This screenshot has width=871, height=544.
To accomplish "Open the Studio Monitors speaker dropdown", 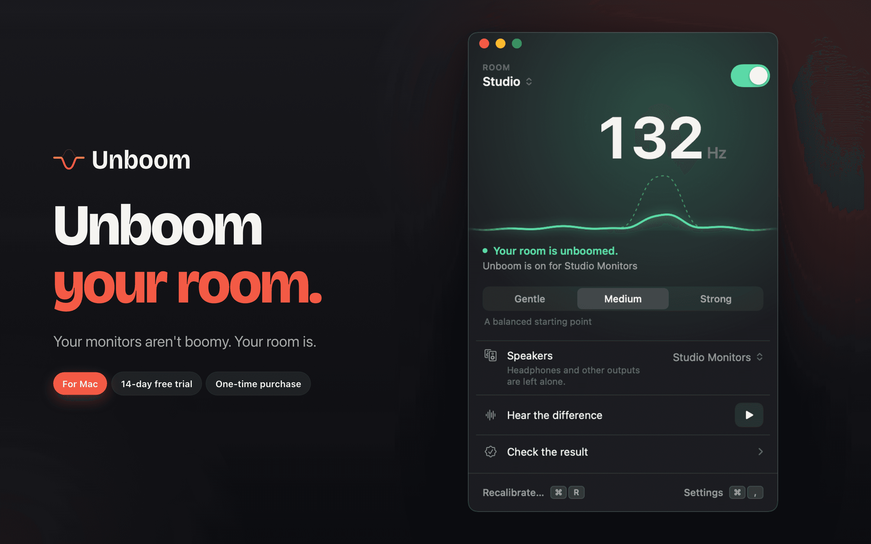I will pyautogui.click(x=718, y=357).
